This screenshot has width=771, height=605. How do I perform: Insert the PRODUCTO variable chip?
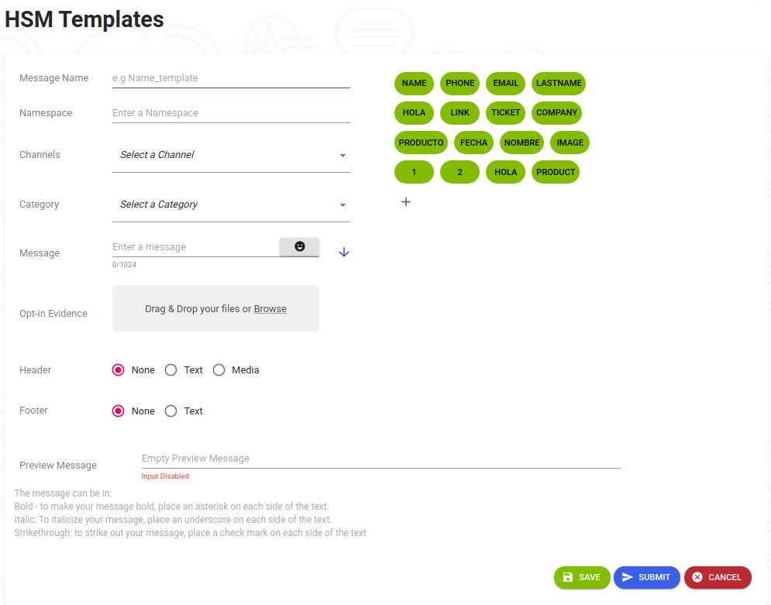coord(421,143)
